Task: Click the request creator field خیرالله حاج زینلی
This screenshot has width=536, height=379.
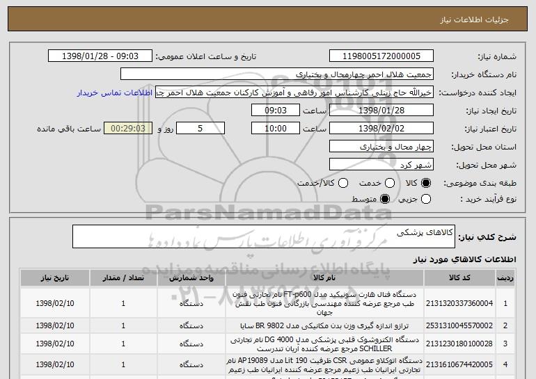Action: pos(294,92)
